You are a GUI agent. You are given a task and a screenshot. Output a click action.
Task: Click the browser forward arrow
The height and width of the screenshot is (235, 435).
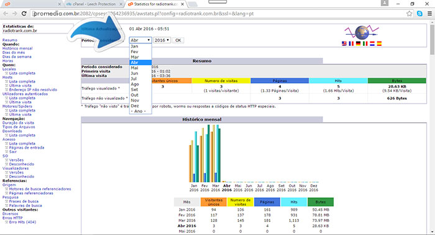(x=15, y=14)
